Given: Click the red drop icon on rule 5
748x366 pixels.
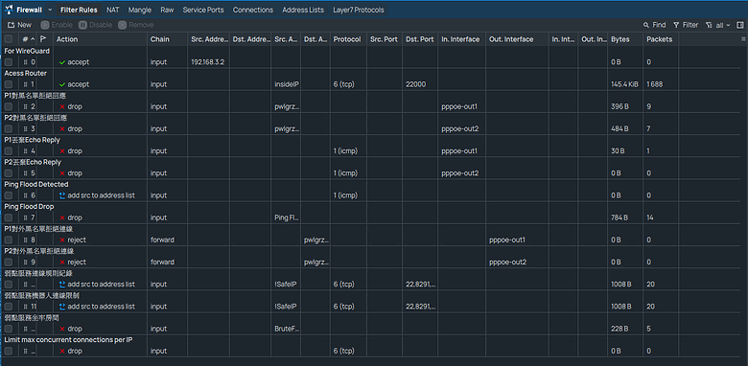Looking at the screenshot, I should tap(62, 173).
